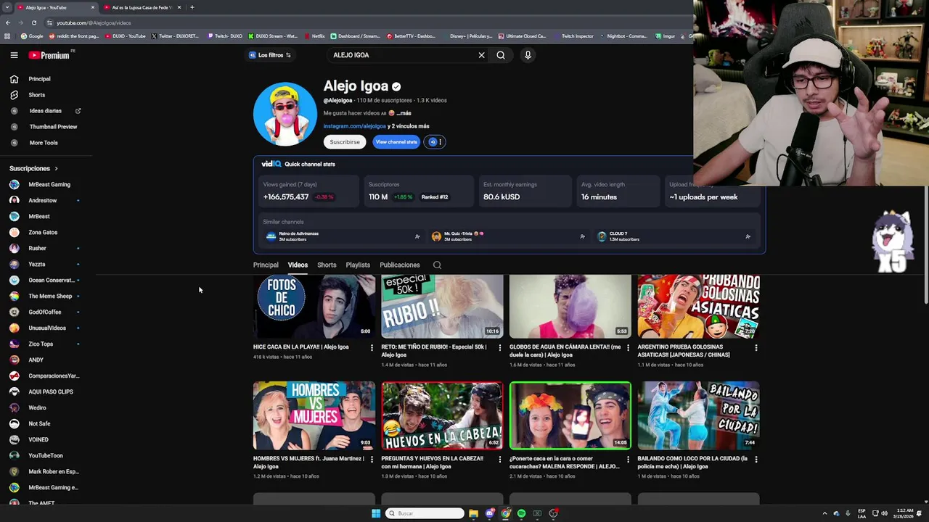The image size is (929, 522).
Task: Track similar channel Mr. Quiz -Trivia
Action: (582, 237)
